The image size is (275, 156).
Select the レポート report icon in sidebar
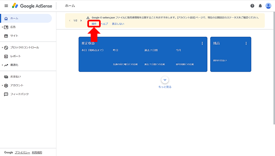(x=6, y=56)
